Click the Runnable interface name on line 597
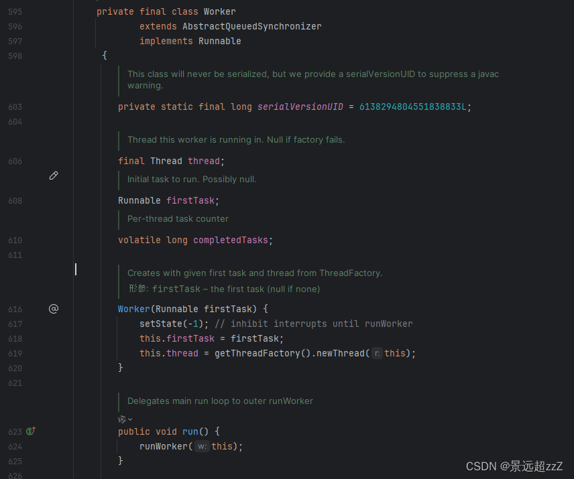The image size is (574, 479). coord(219,41)
